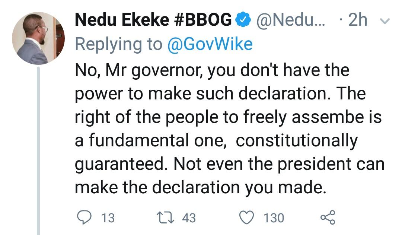Viewport: 402px width, 235px height.
Task: Click the 130 likes count
Action: pyautogui.click(x=274, y=217)
